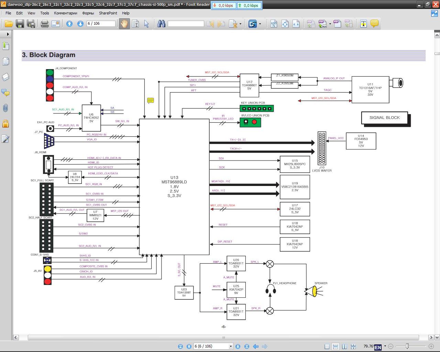This screenshot has width=440, height=352.
Task: Enable facing pages view mode
Action: (344, 346)
